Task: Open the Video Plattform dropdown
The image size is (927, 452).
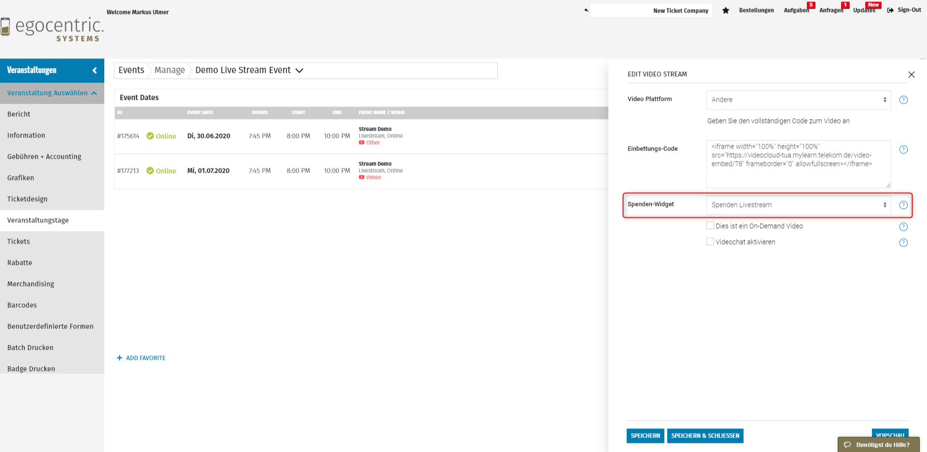Action: tap(798, 100)
